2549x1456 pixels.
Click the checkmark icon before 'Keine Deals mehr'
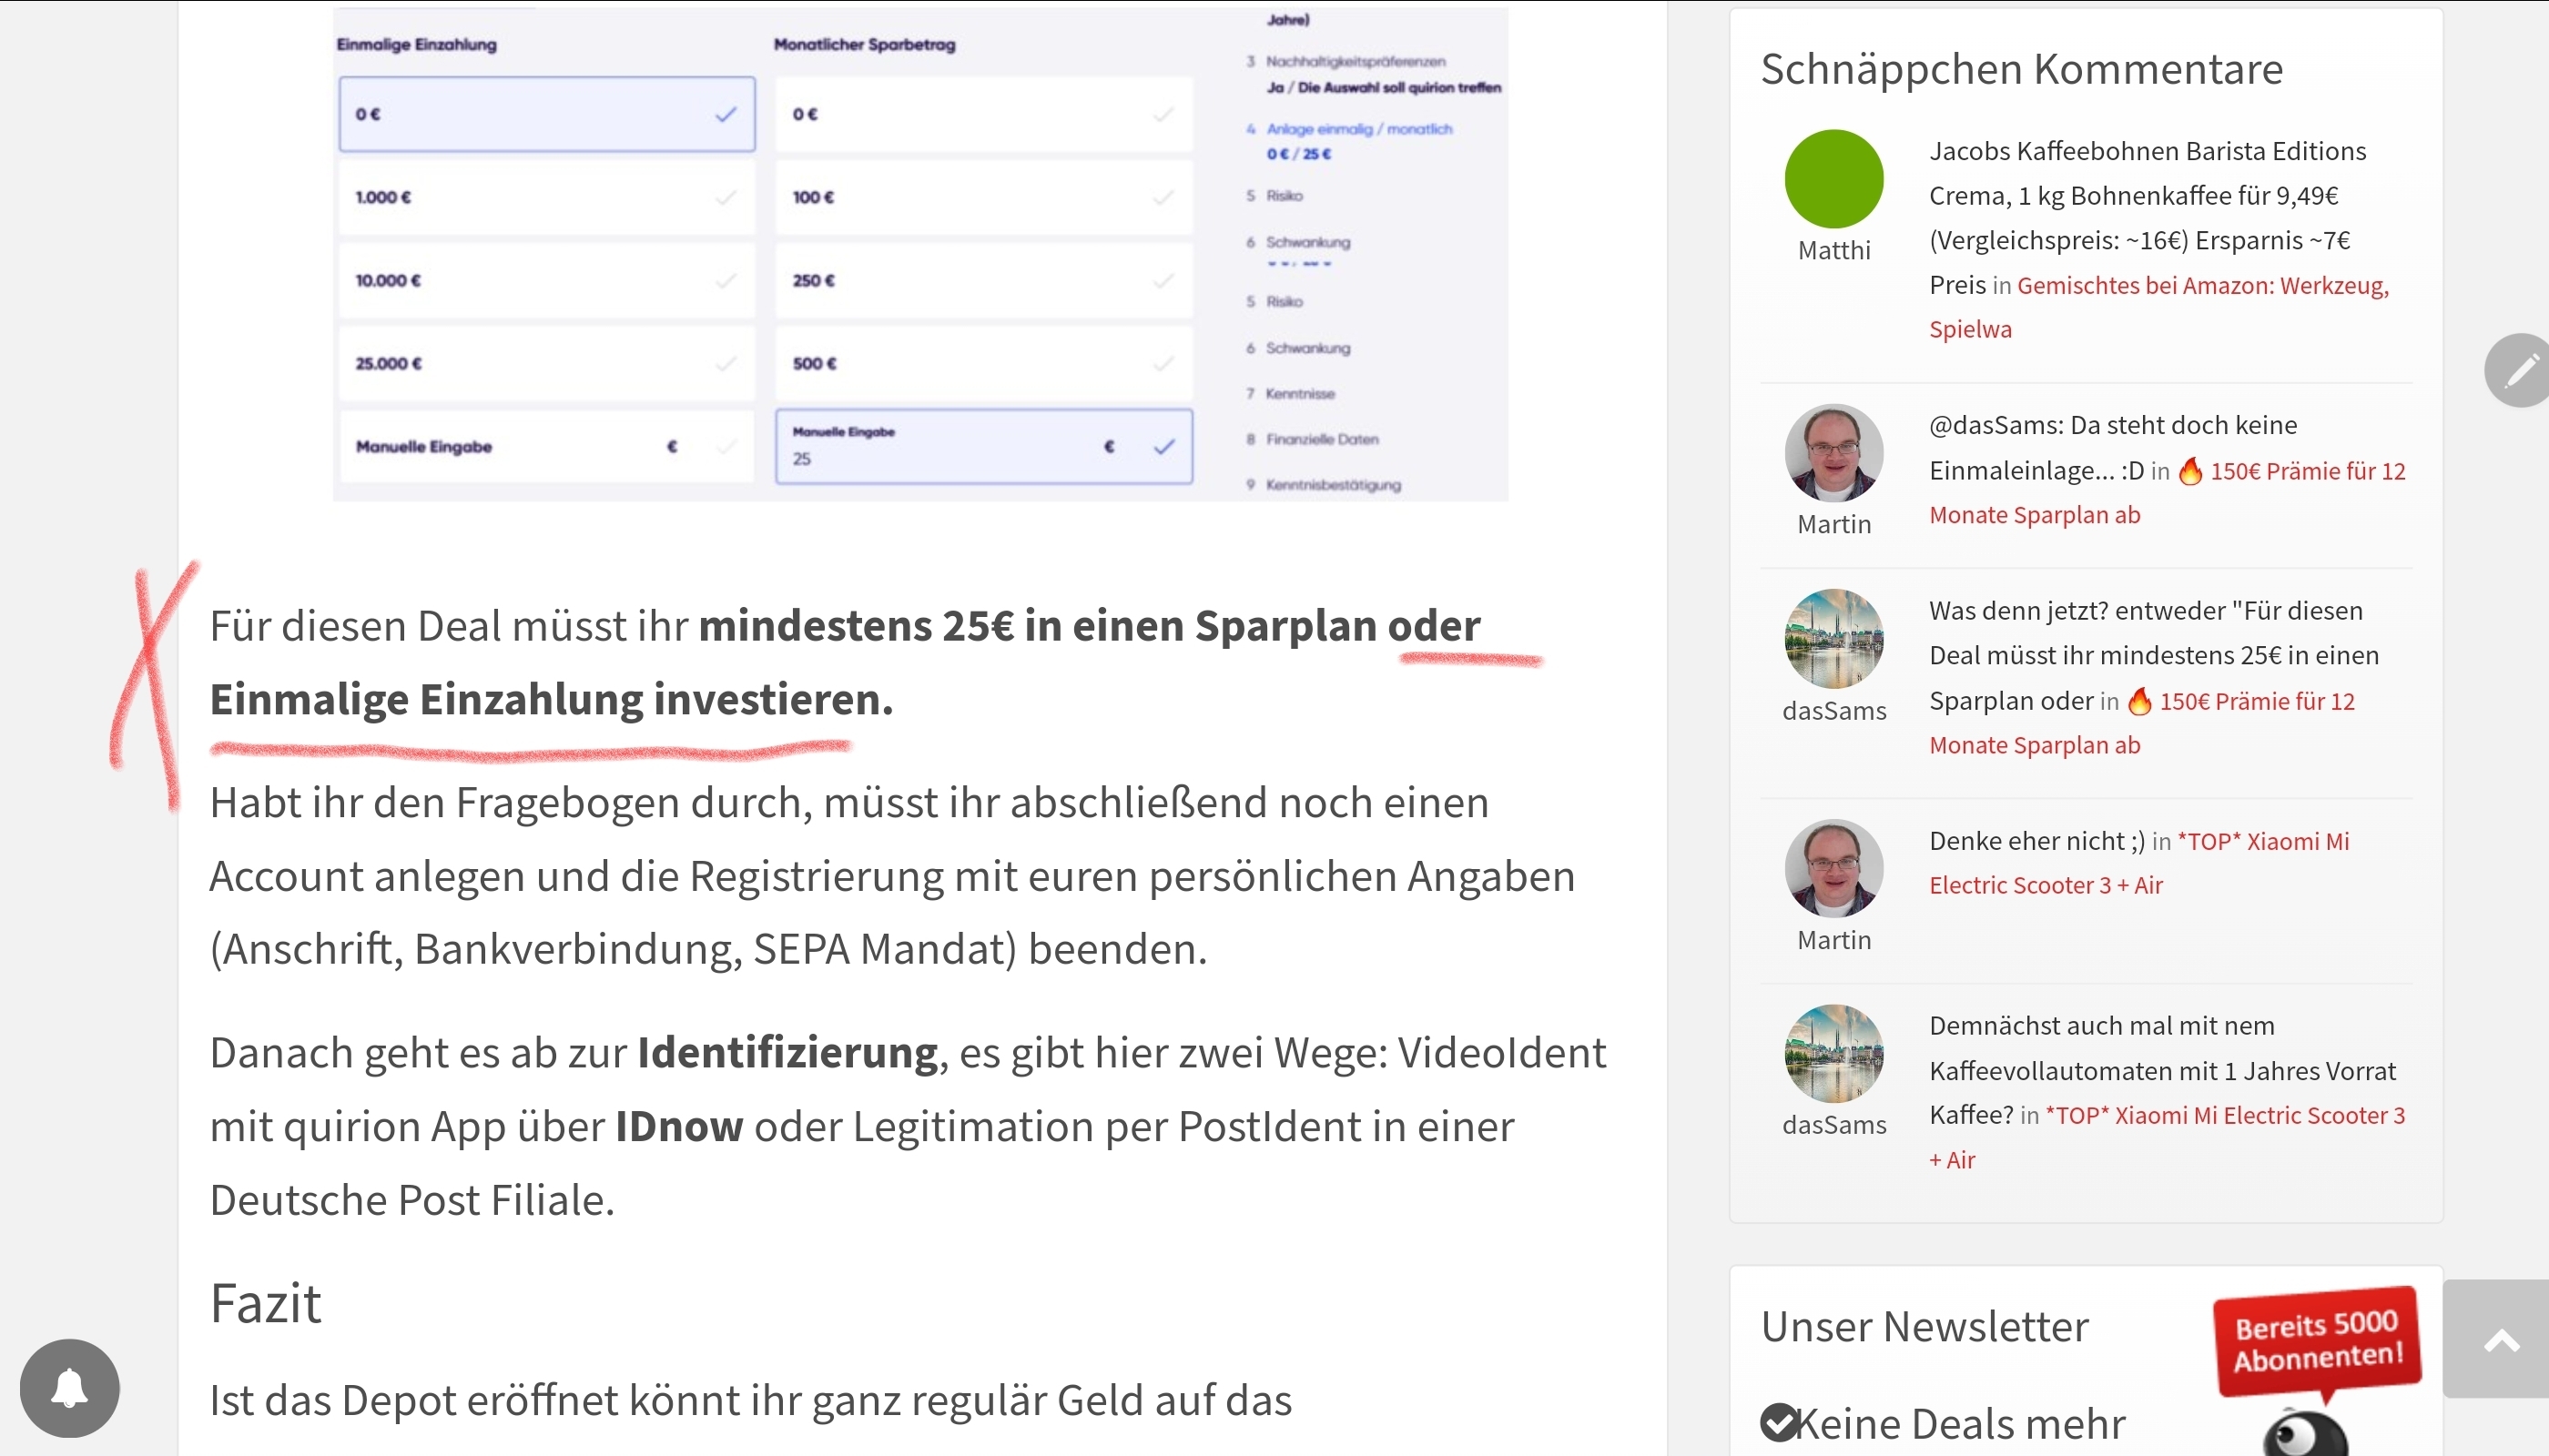(x=1779, y=1421)
